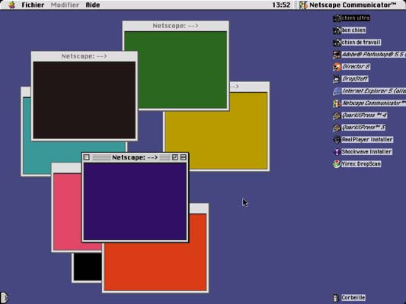Select the Director 8 alias icon
This screenshot has height=304, width=406.
(x=337, y=67)
